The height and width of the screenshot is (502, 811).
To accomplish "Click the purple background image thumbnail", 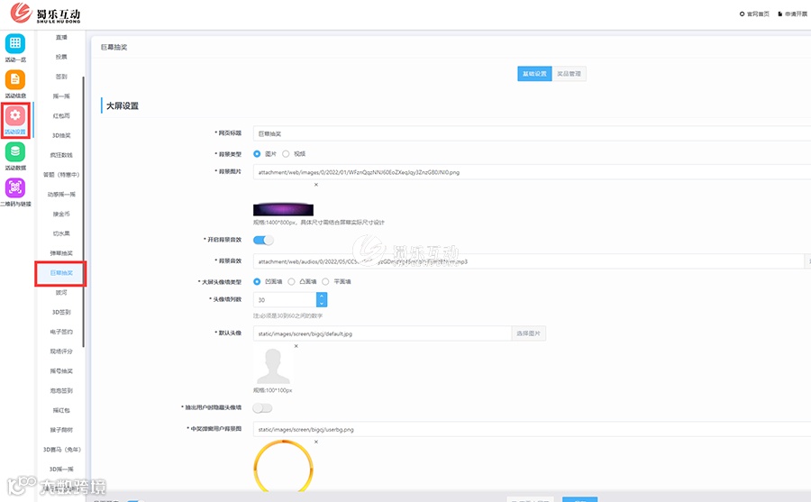I will point(283,210).
